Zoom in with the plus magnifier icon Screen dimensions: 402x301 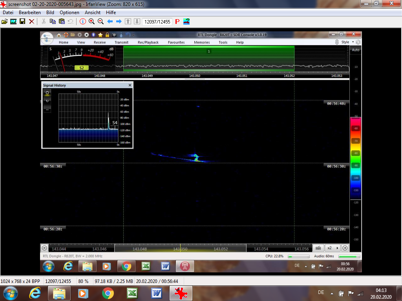[x=91, y=22]
